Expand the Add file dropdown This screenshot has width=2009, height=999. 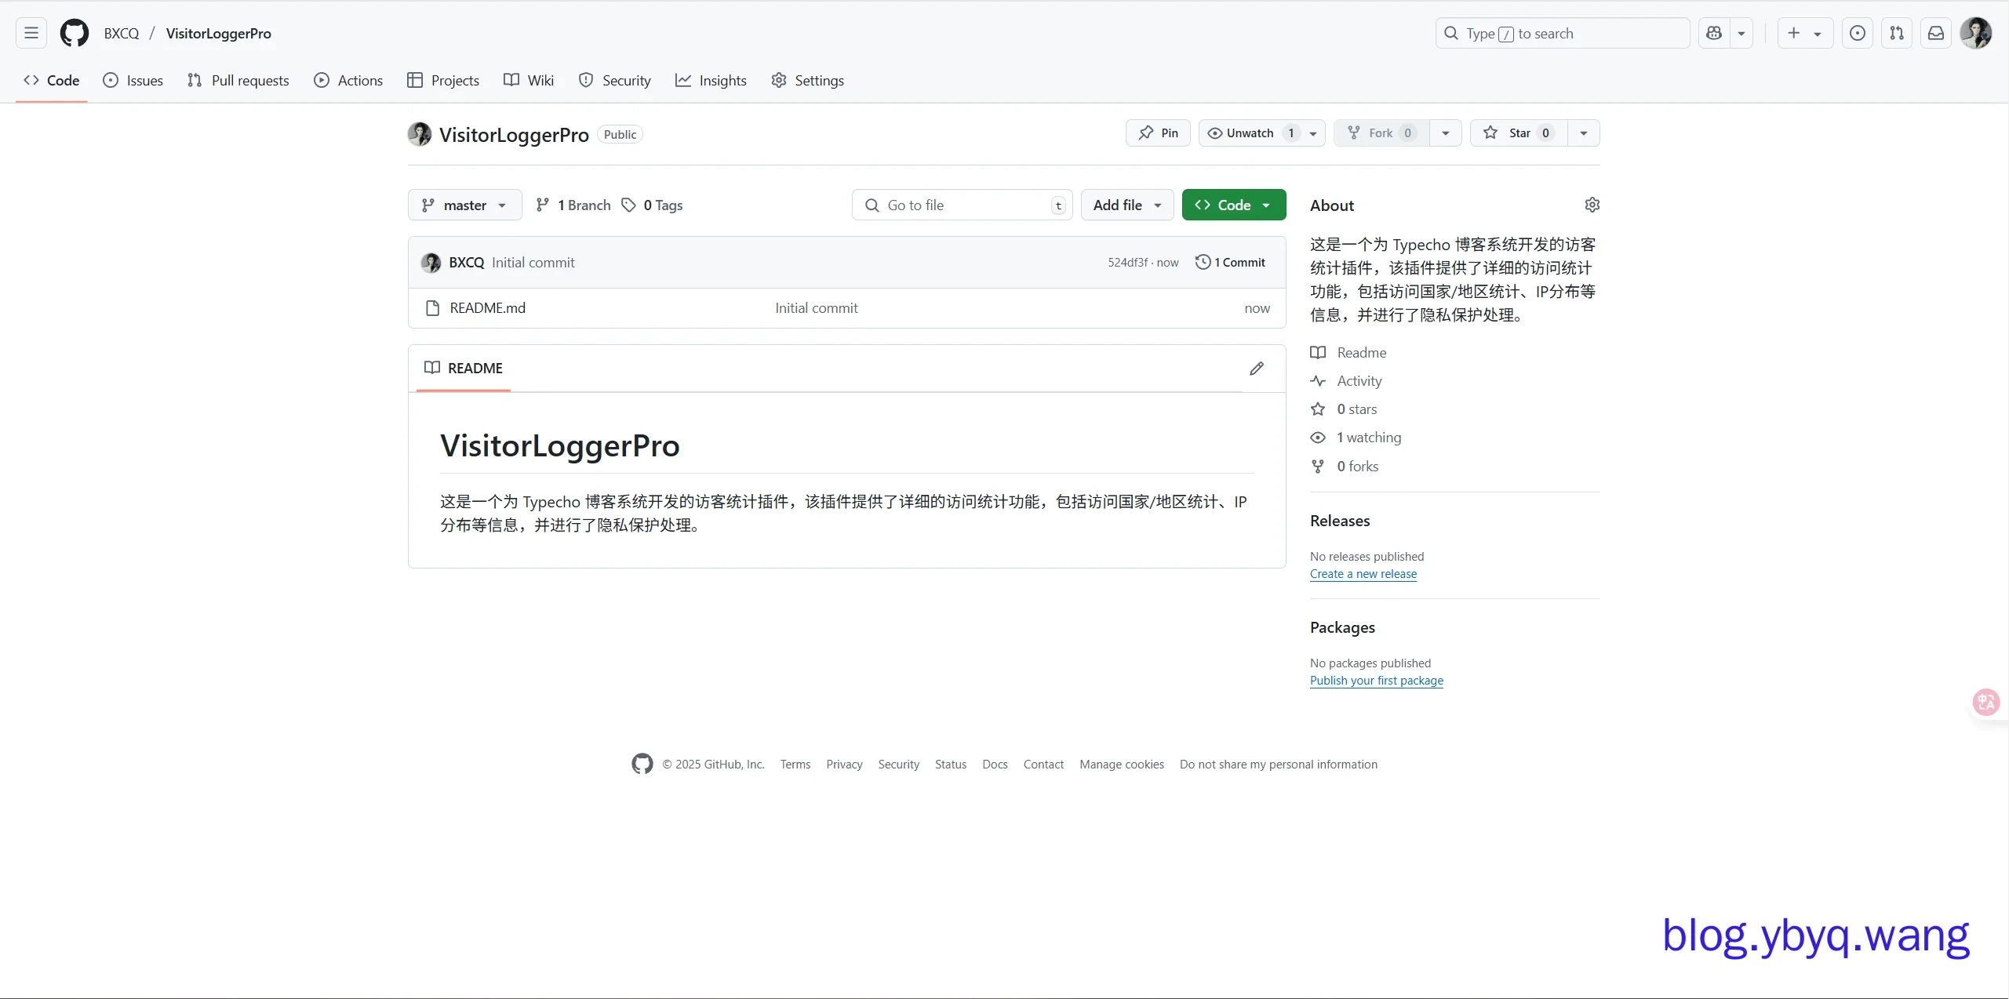click(x=1127, y=205)
